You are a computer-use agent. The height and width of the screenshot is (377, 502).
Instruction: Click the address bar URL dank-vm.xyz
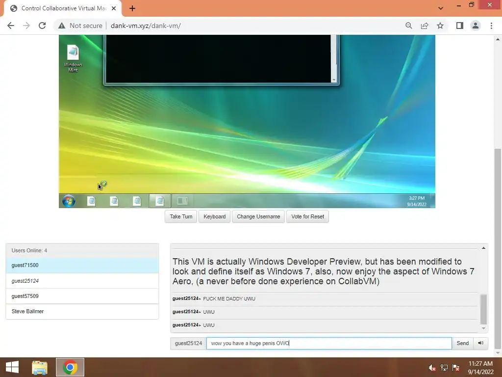click(x=146, y=26)
